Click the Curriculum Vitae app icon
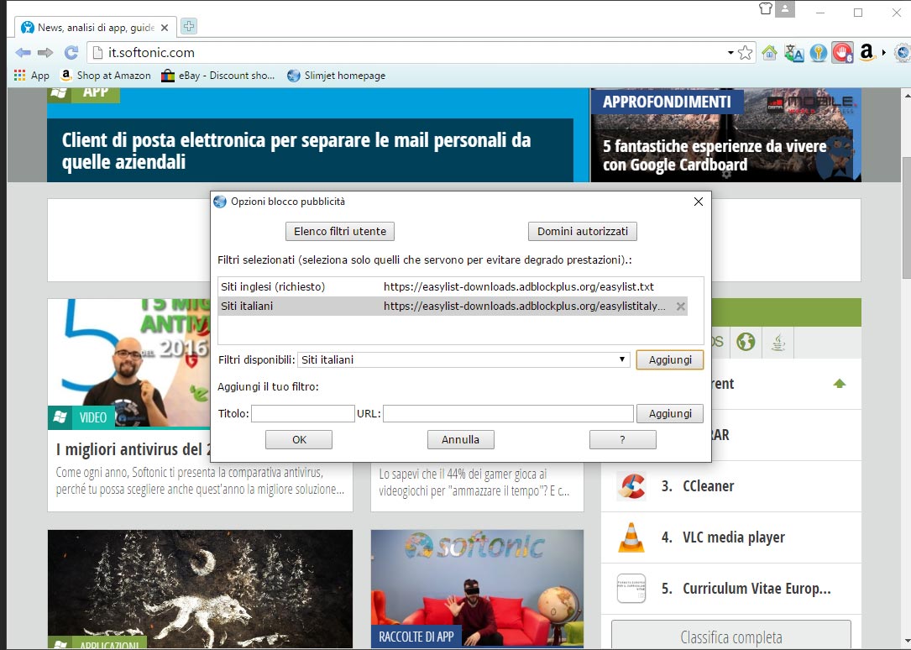This screenshot has height=650, width=911. tap(631, 589)
